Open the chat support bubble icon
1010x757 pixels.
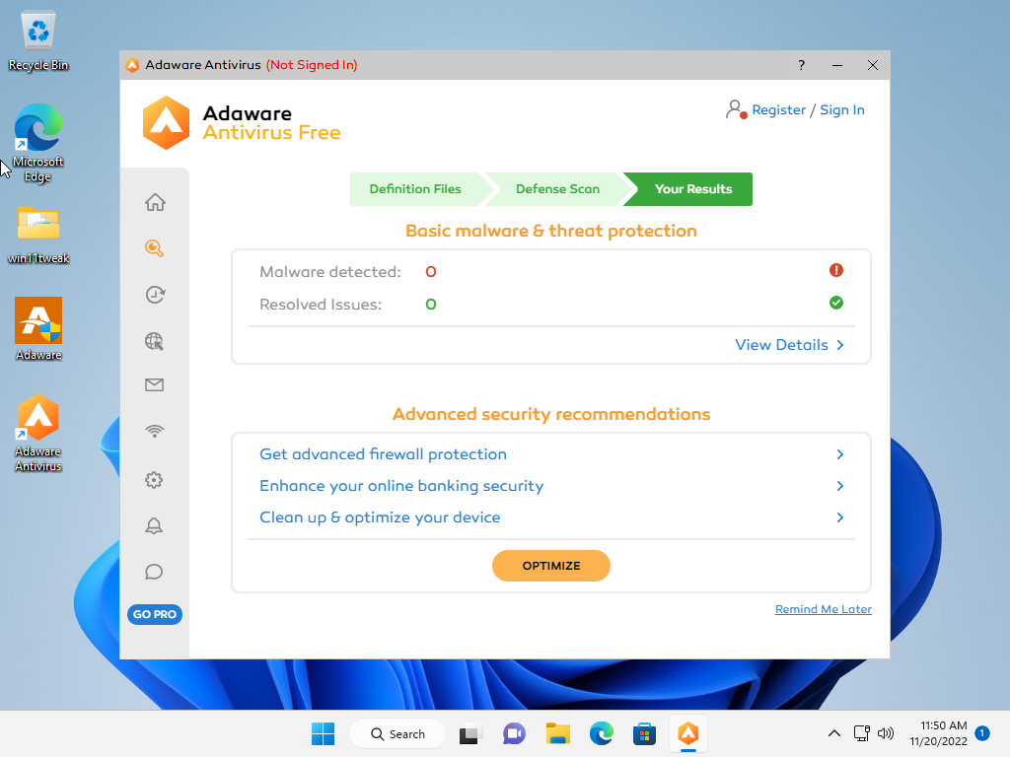tap(154, 572)
